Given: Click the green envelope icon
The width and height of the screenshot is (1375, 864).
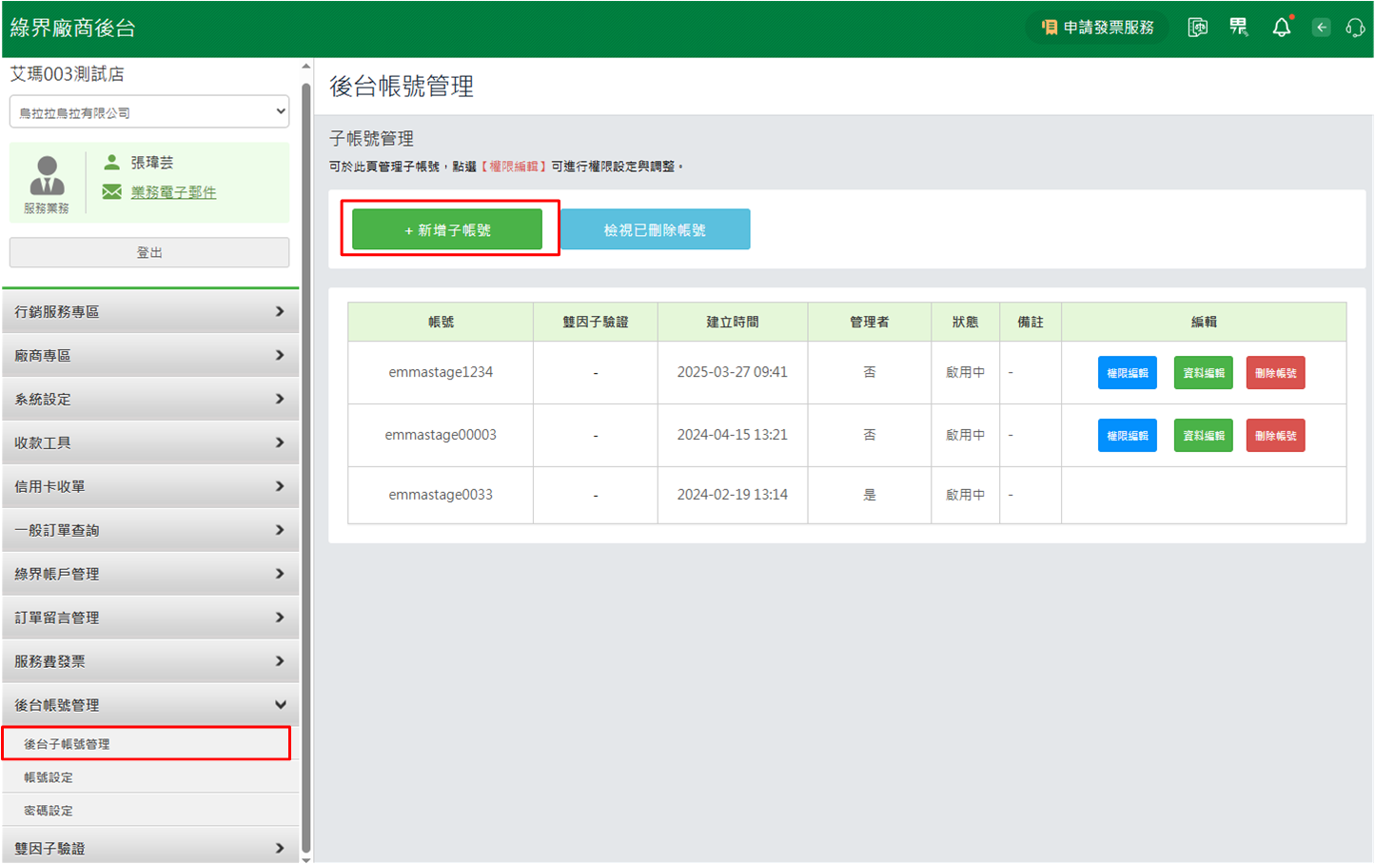Looking at the screenshot, I should (x=111, y=191).
